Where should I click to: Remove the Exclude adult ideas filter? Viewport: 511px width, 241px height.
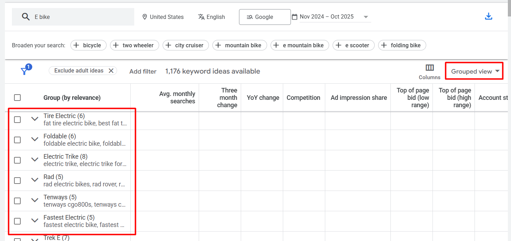[111, 71]
